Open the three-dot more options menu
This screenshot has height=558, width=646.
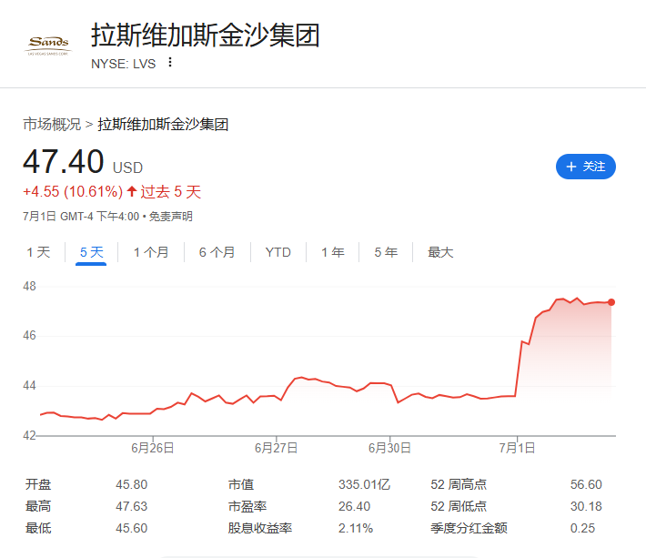click(170, 63)
